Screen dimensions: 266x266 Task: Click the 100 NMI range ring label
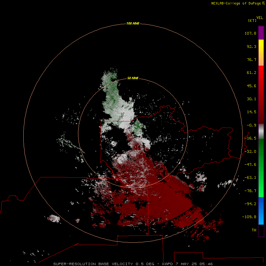click(133, 23)
